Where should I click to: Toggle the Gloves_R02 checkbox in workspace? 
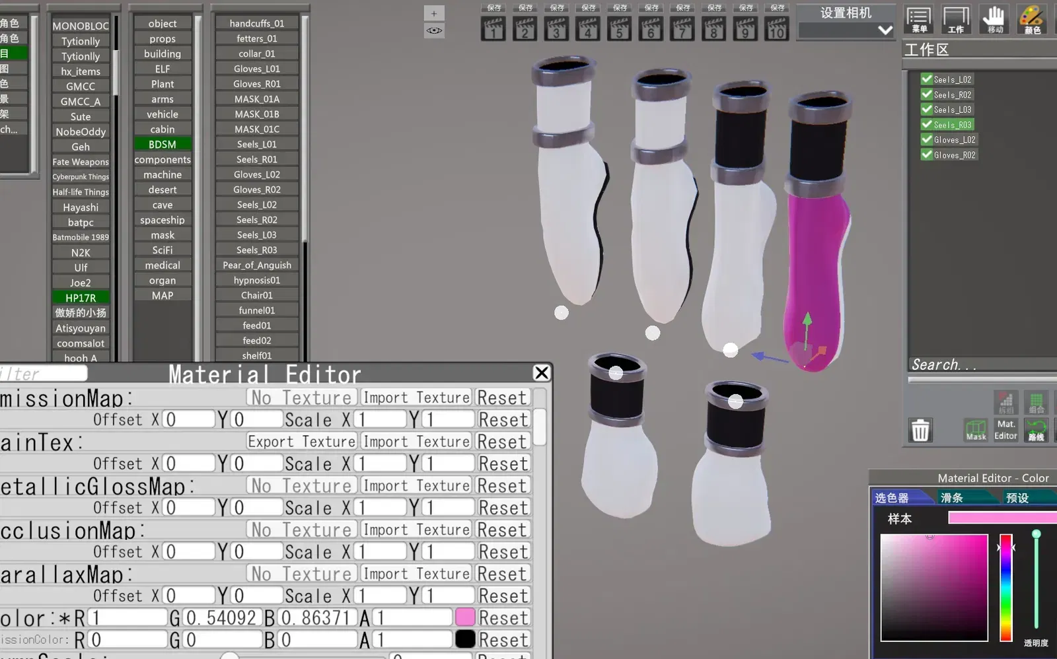(927, 155)
